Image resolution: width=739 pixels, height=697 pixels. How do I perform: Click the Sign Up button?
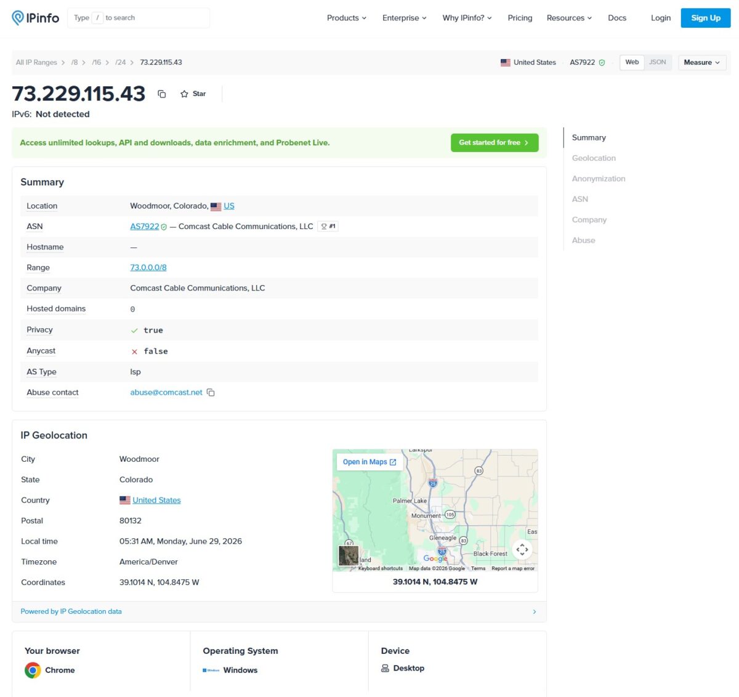click(x=706, y=18)
